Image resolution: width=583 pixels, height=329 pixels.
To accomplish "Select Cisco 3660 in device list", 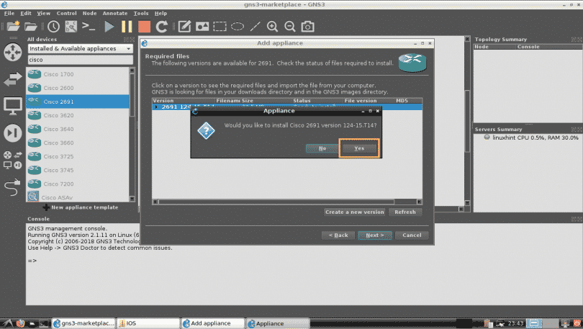I will coord(78,143).
